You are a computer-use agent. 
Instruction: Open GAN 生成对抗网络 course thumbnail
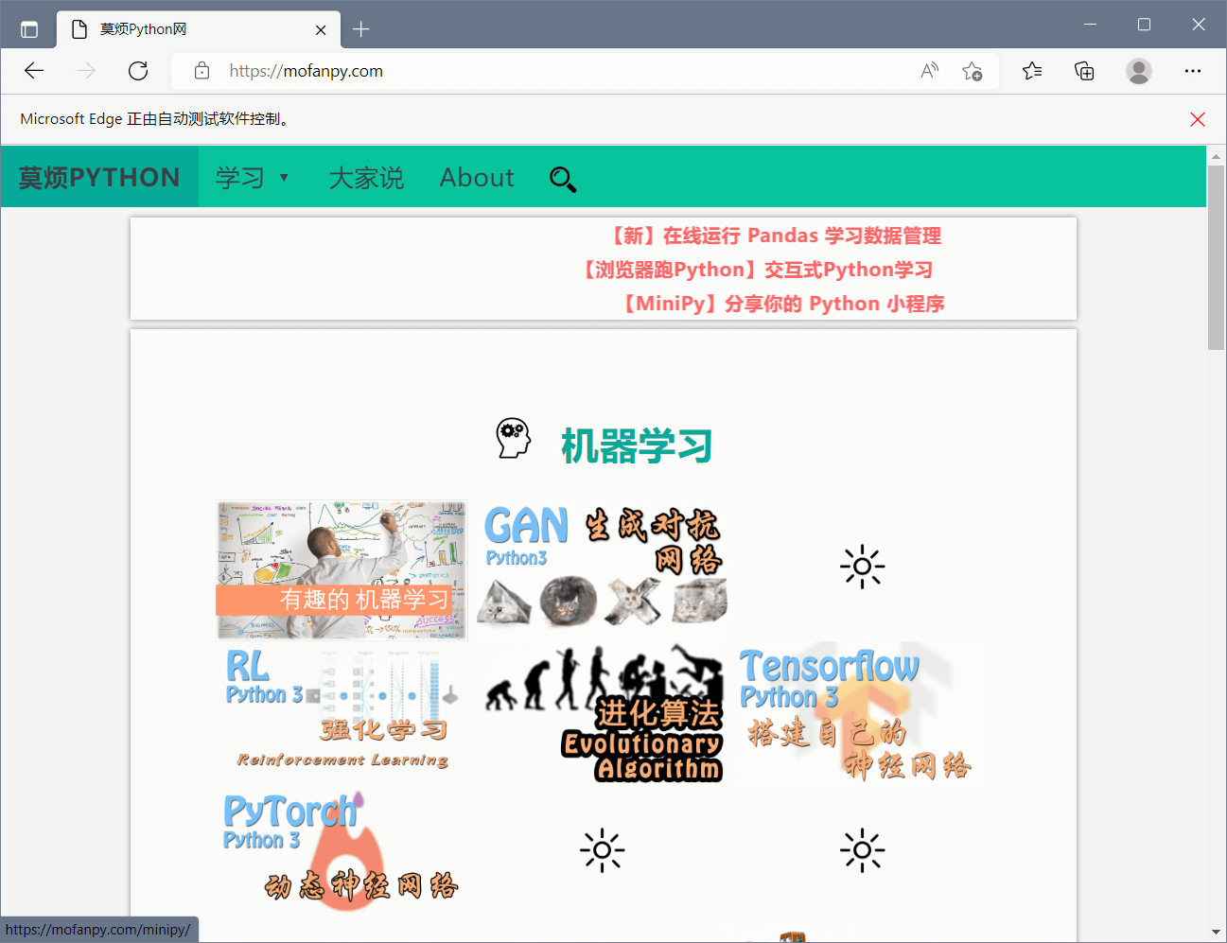[602, 568]
